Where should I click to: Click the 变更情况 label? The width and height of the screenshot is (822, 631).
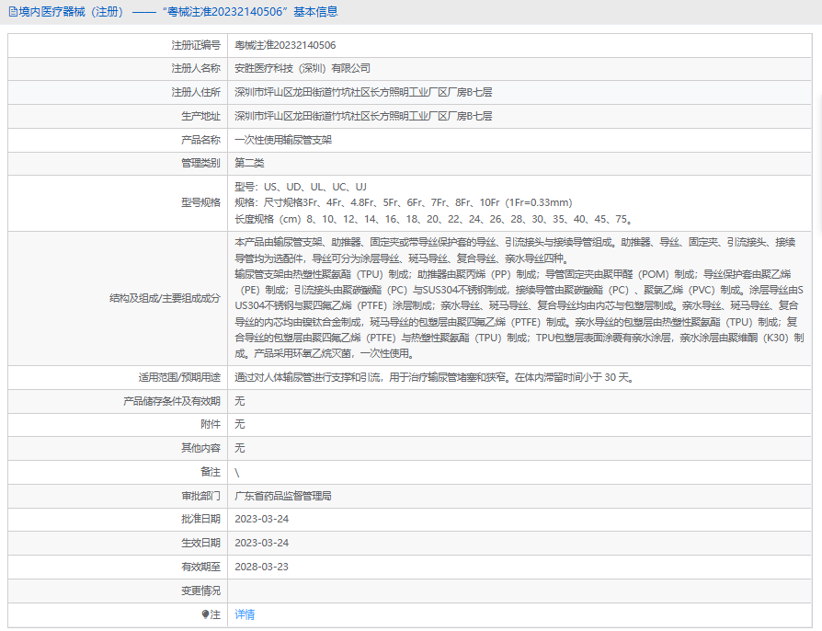click(200, 591)
